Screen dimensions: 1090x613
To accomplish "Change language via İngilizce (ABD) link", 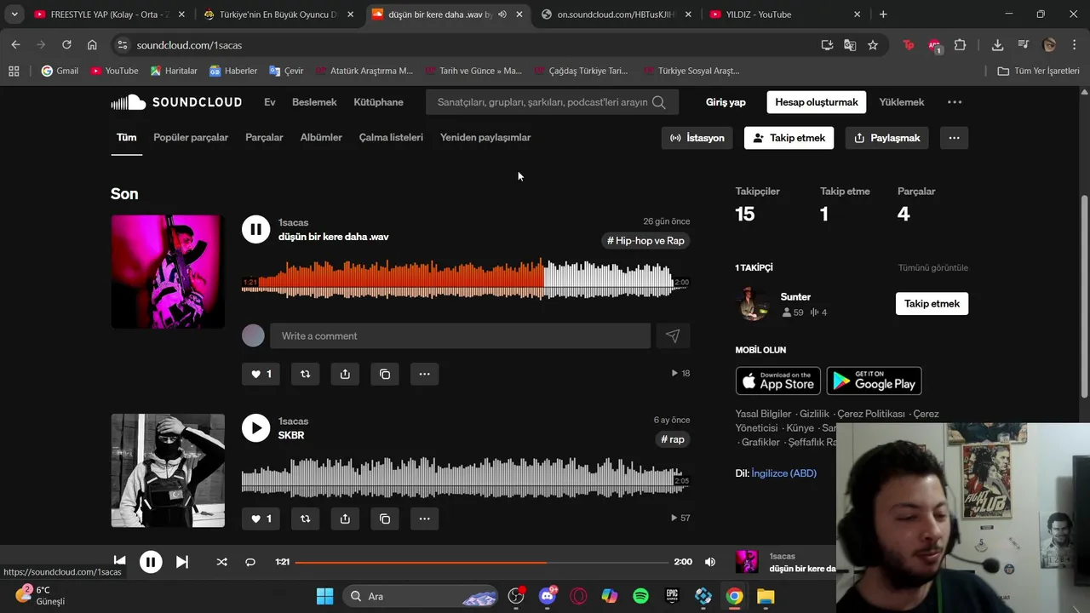I will pyautogui.click(x=783, y=473).
